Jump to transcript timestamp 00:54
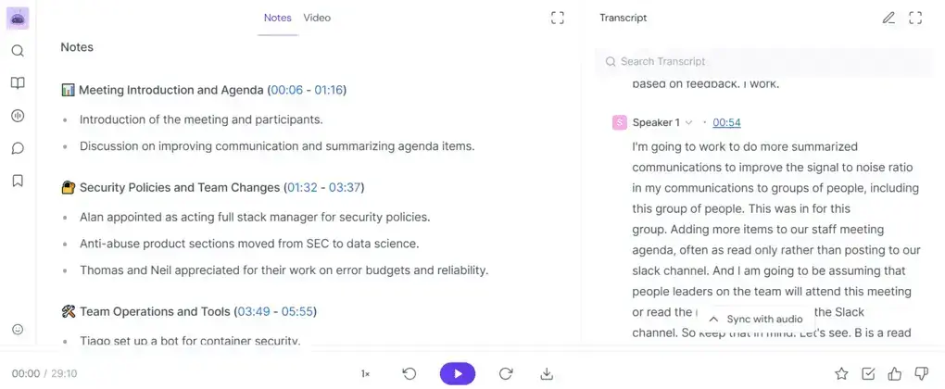The width and height of the screenshot is (945, 389). pos(726,123)
